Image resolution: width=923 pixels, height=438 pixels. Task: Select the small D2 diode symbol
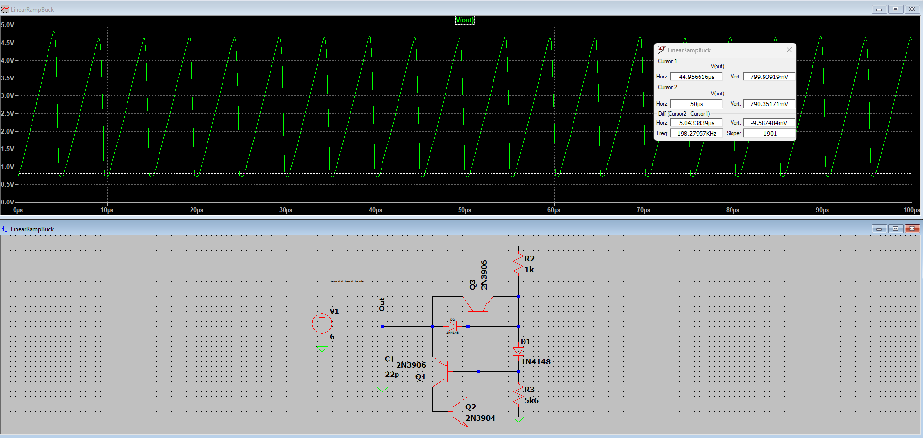(x=453, y=327)
